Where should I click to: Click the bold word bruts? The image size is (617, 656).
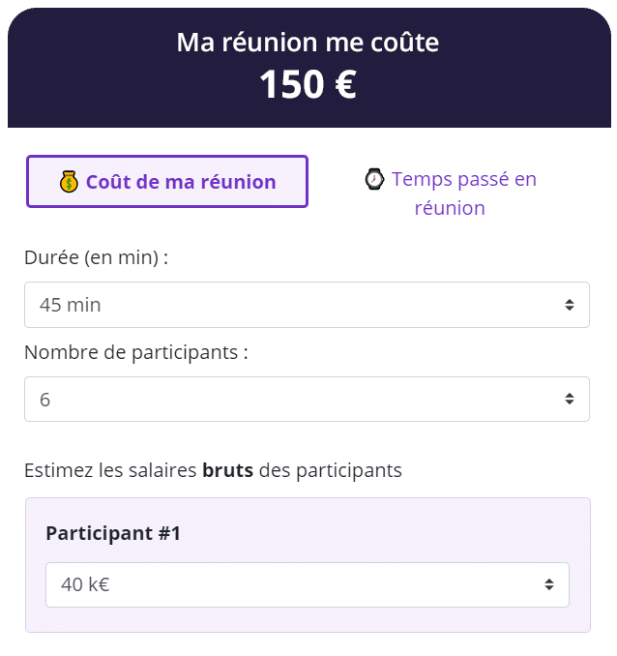point(227,471)
